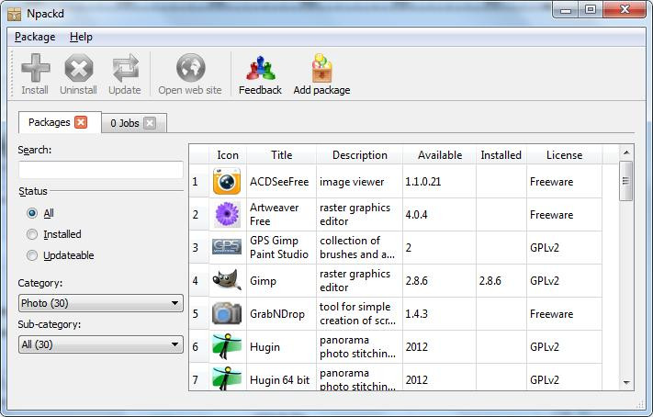Open the Help menu
This screenshot has width=653, height=417.
[81, 37]
